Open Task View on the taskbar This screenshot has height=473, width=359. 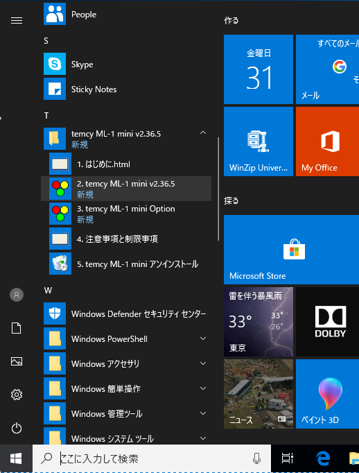point(287,458)
